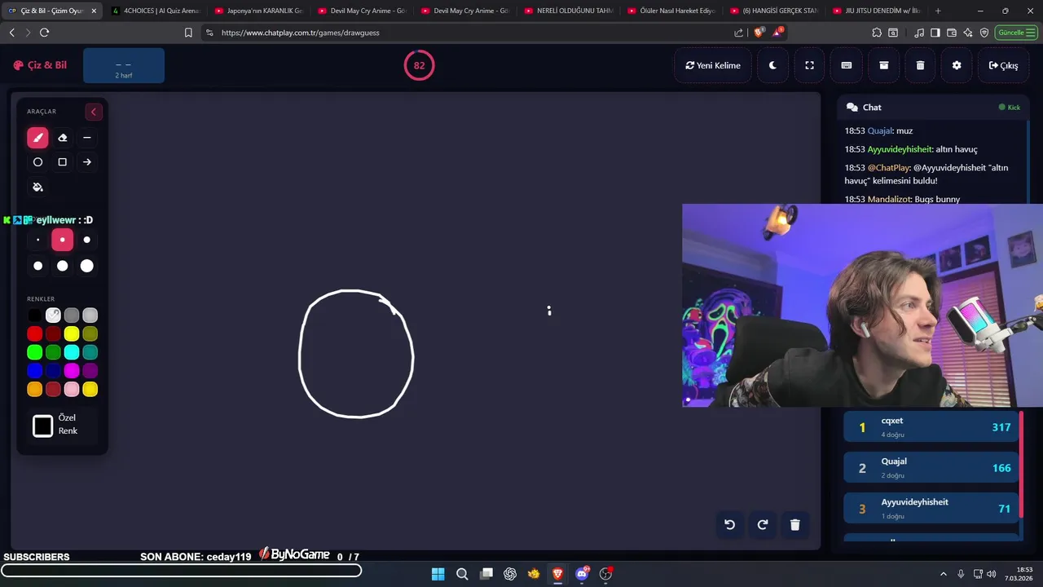
Task: Bookmark this page
Action: (x=188, y=33)
